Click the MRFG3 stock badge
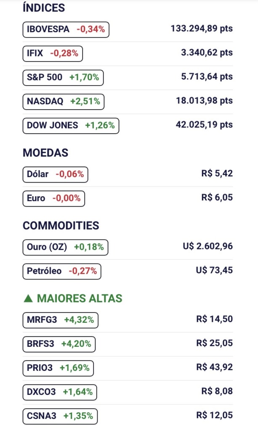Viewport: 258px width, 432px height. coord(61,320)
